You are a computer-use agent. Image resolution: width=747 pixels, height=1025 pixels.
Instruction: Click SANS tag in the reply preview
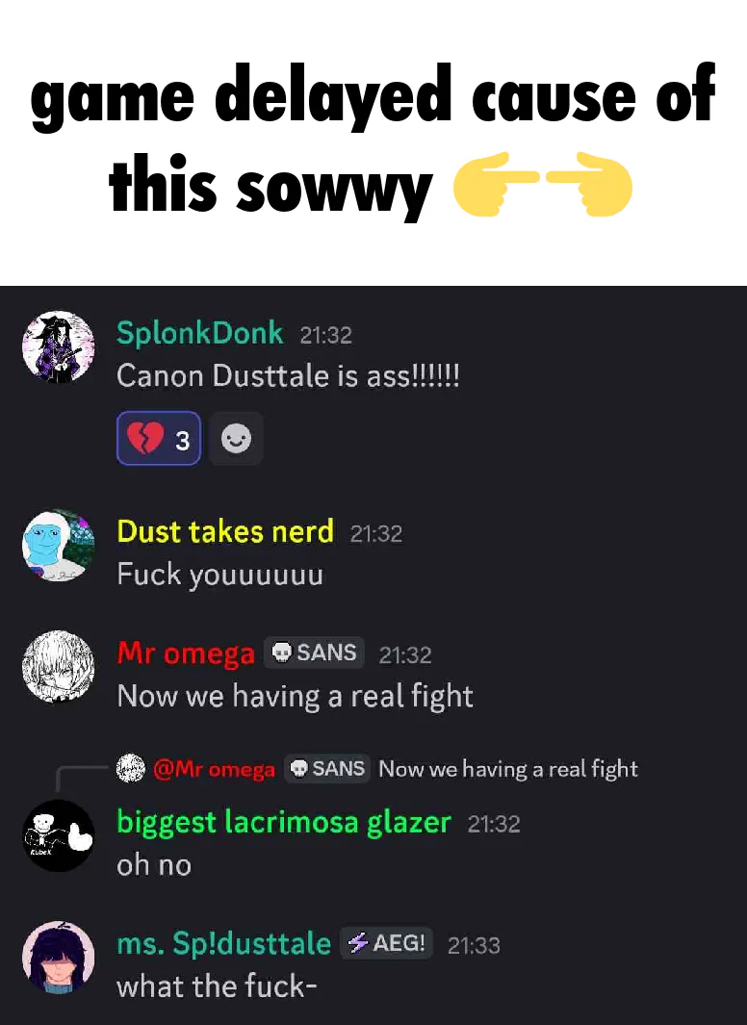point(327,768)
